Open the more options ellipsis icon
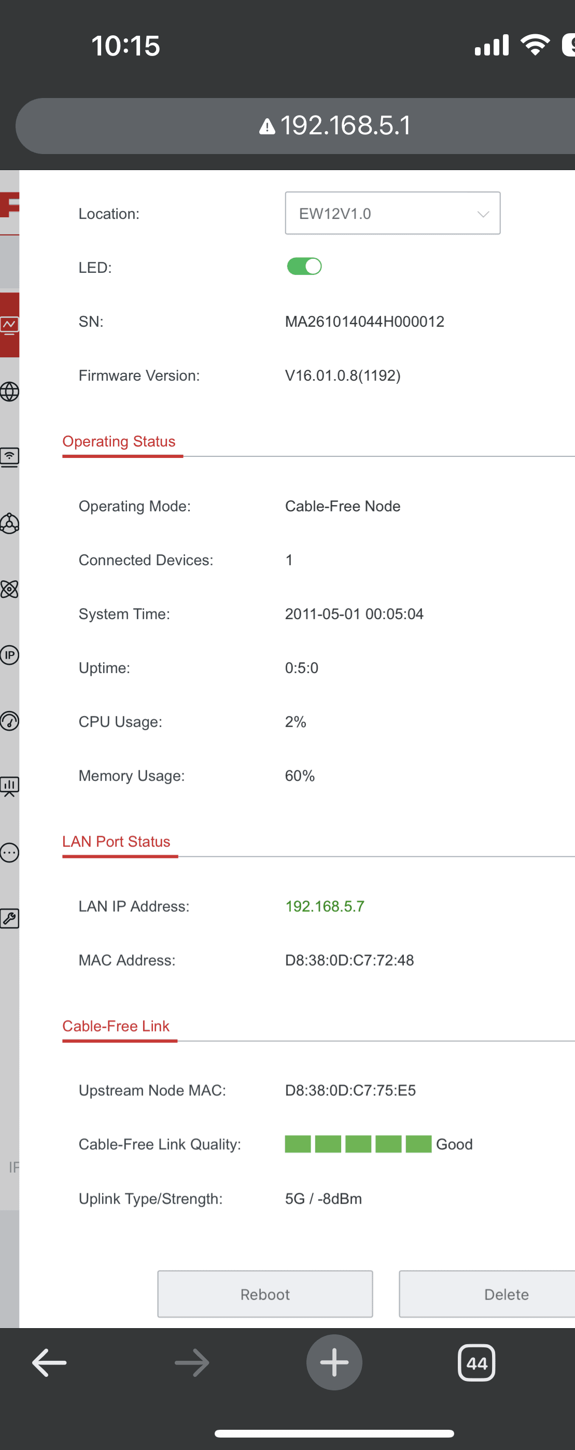Image resolution: width=575 pixels, height=1450 pixels. click(9, 853)
